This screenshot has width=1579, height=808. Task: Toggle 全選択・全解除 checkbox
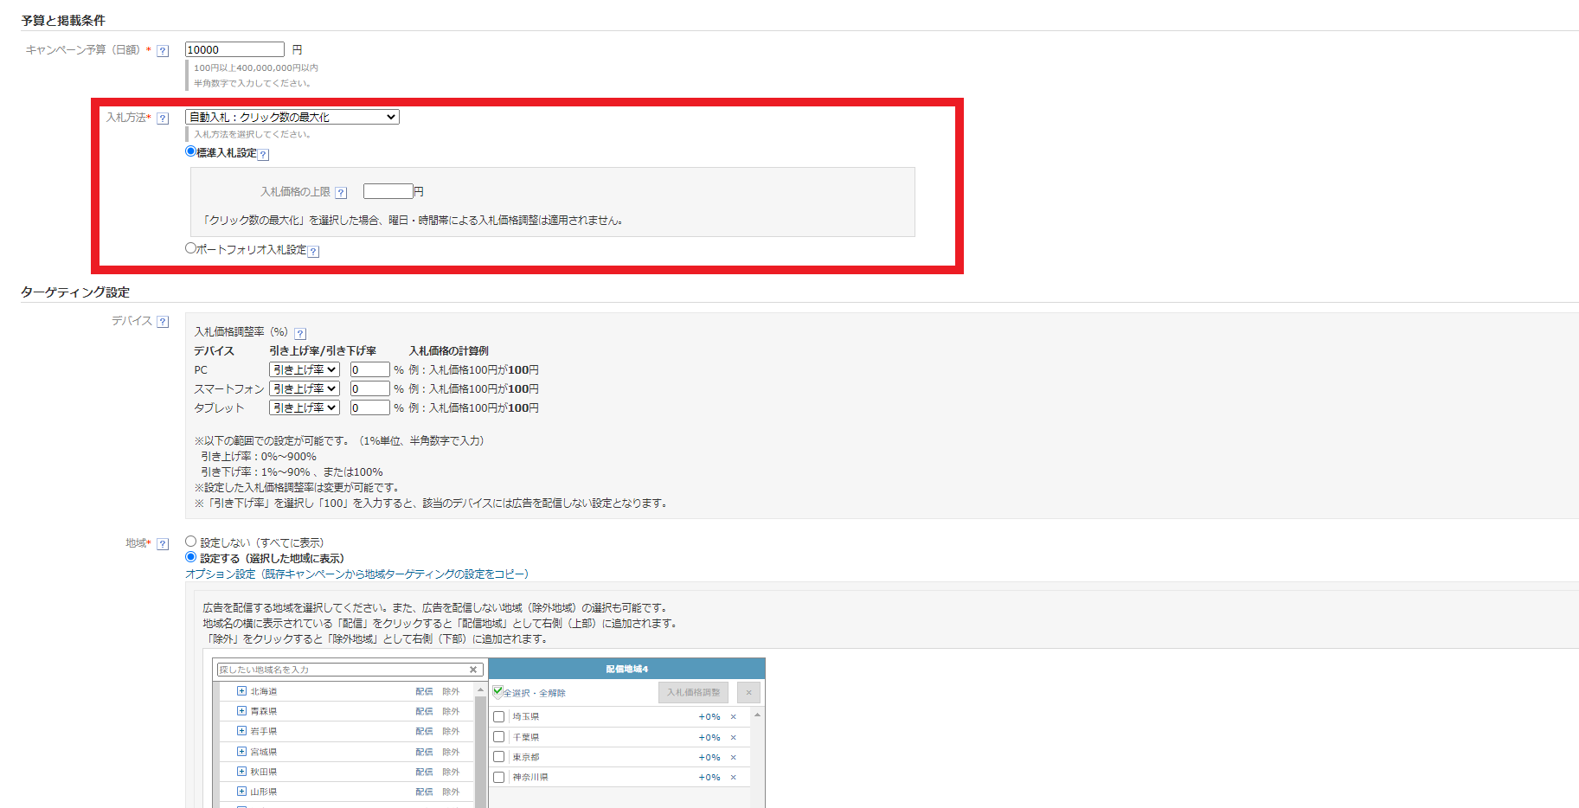498,691
